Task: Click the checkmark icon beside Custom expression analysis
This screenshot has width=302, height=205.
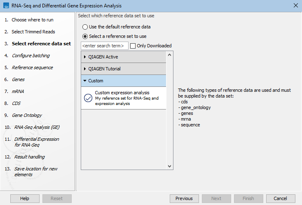Action: click(x=88, y=98)
